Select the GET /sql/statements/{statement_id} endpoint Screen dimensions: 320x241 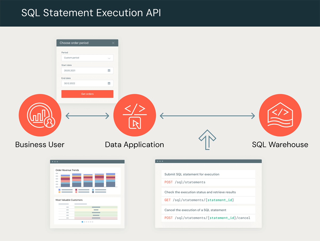click(199, 200)
